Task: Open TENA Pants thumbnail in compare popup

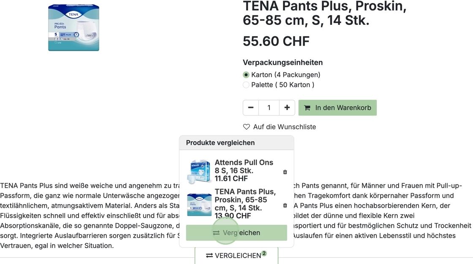Action: click(x=199, y=205)
